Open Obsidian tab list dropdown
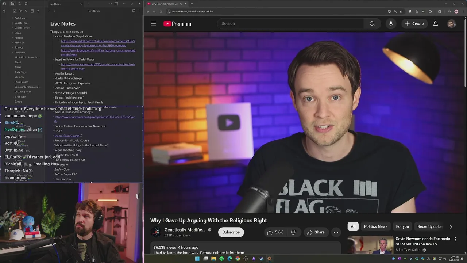Viewport: 467px width, 263px height. point(110,4)
